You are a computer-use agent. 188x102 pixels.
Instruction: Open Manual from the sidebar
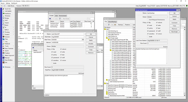(7, 58)
